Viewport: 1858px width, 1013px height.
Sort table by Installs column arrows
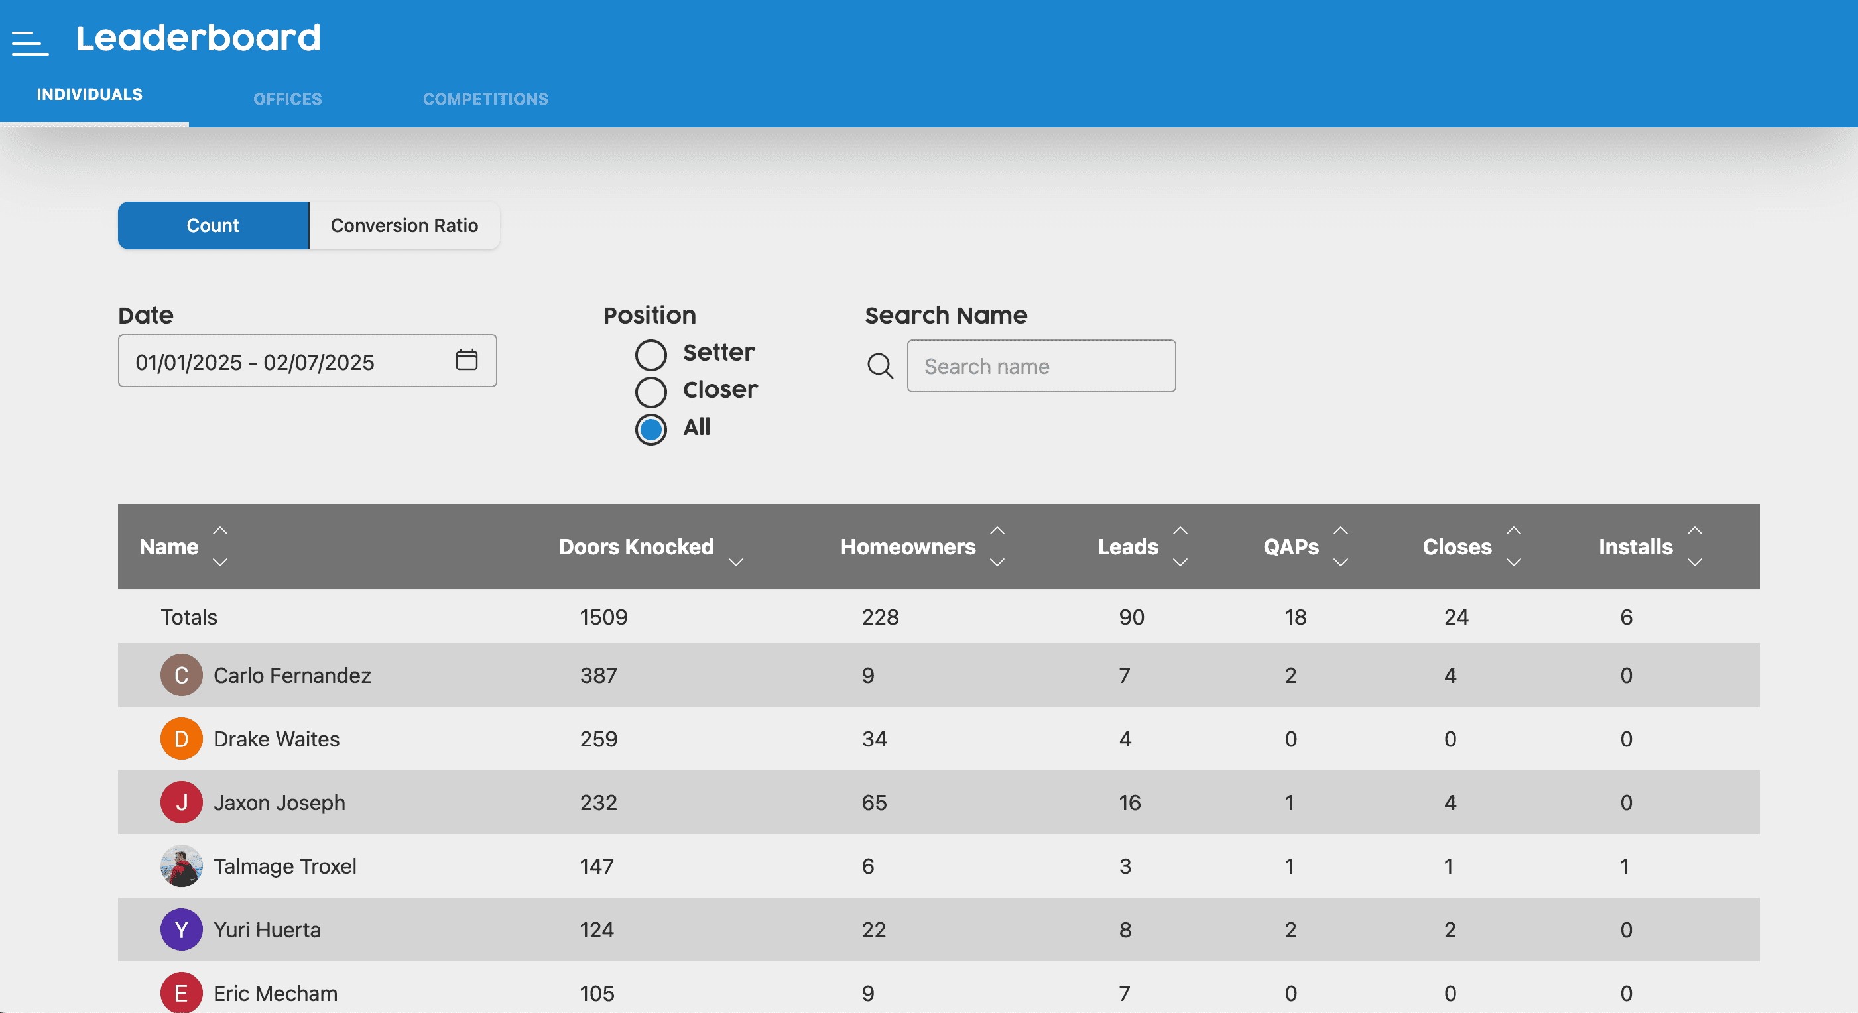click(x=1695, y=546)
